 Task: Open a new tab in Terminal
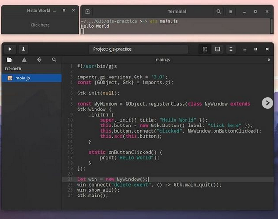click(x=87, y=12)
